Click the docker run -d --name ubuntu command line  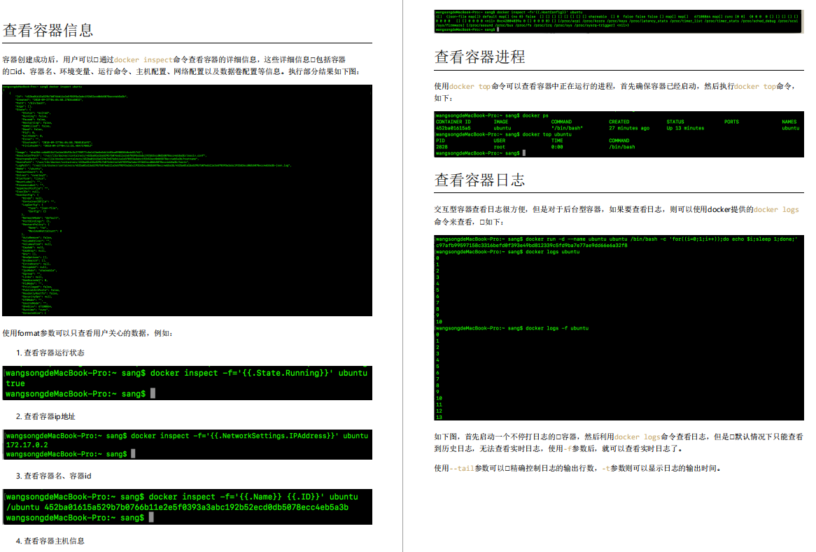pos(617,239)
